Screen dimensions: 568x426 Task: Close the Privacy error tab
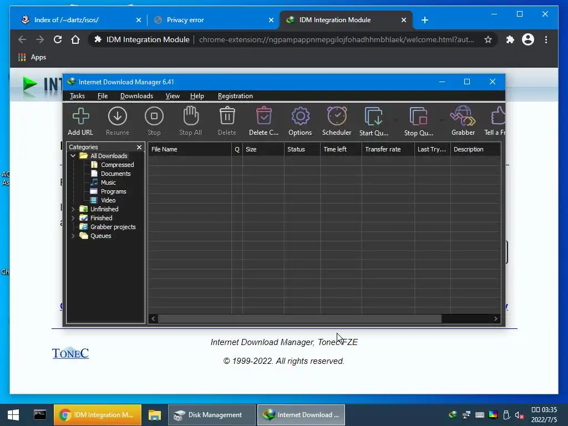[271, 20]
